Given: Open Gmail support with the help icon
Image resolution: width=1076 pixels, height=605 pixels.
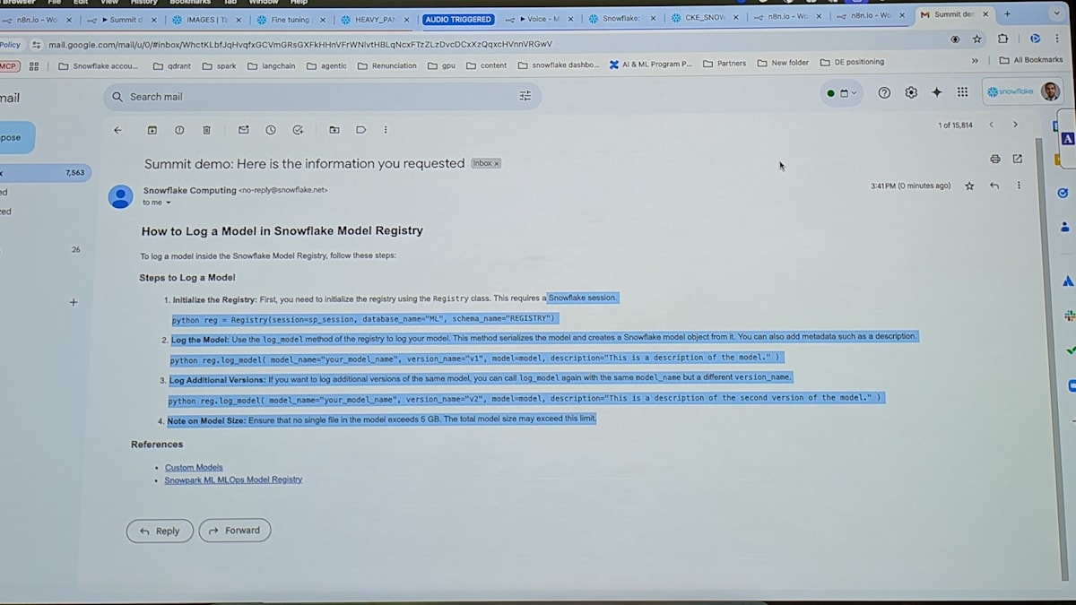Looking at the screenshot, I should click(x=884, y=92).
